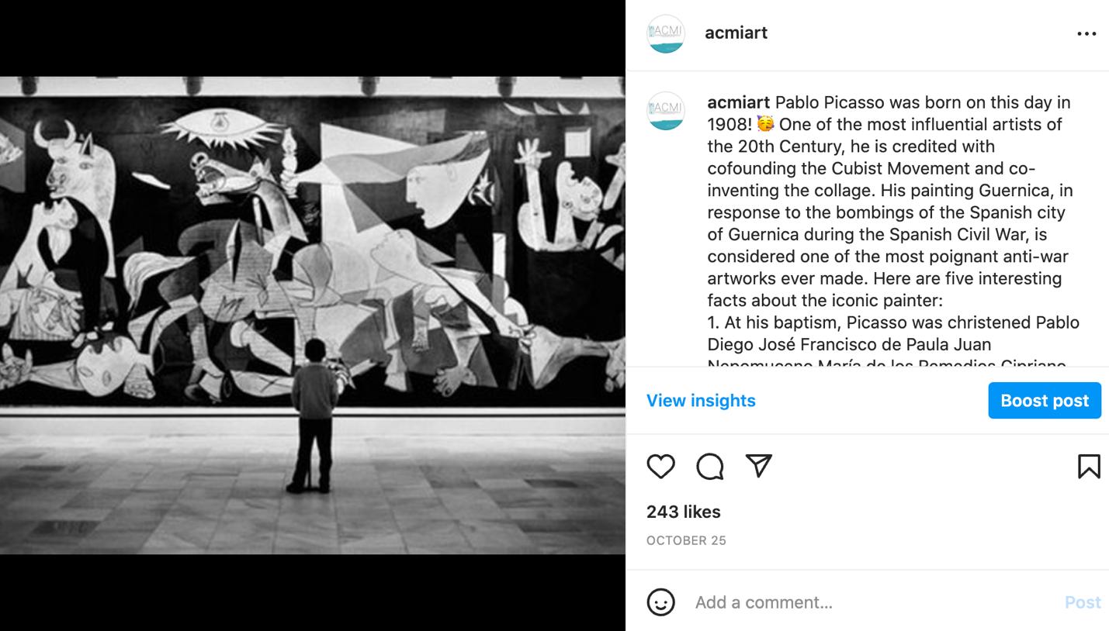1109x631 pixels.
Task: Open the emoji picker smiley icon
Action: [661, 602]
